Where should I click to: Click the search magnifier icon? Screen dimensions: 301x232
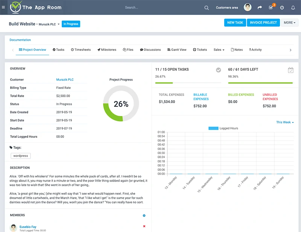click(x=206, y=8)
